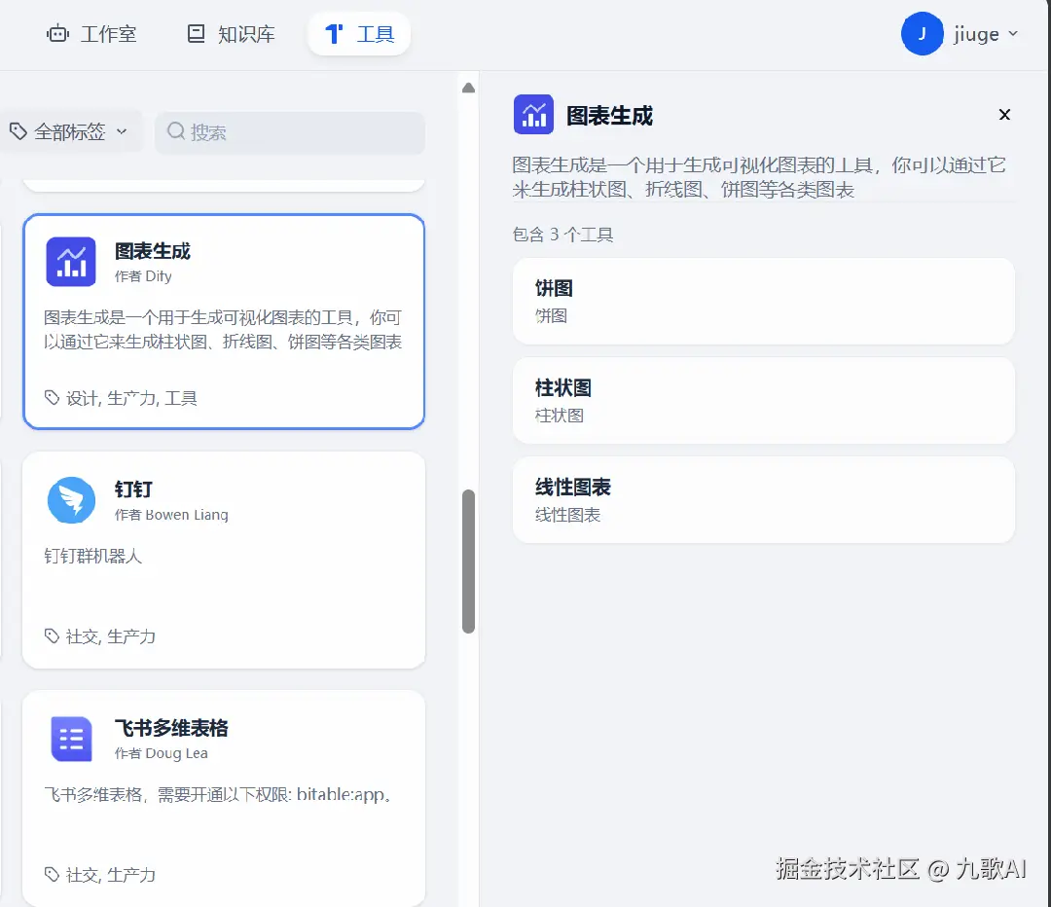
Task: Click the 图表生成 chart icon in list
Action: pyautogui.click(x=71, y=262)
